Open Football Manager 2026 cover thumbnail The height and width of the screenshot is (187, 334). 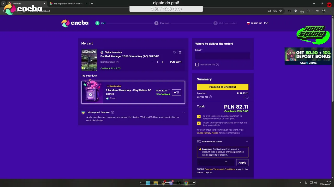point(89,60)
